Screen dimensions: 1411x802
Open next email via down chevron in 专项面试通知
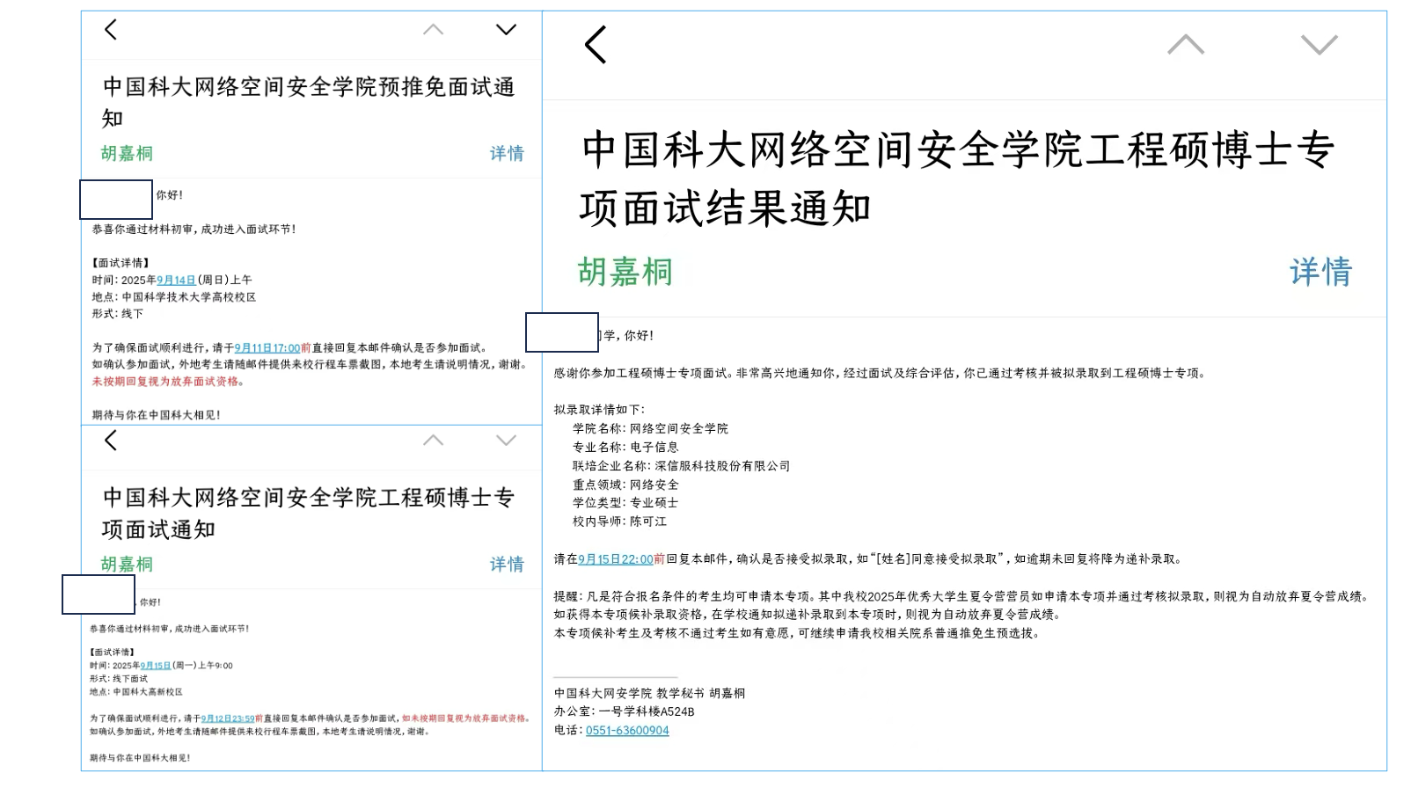506,441
